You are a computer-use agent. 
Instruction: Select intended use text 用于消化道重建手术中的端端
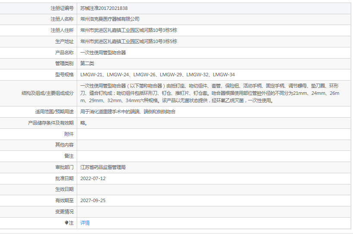coord(128,112)
